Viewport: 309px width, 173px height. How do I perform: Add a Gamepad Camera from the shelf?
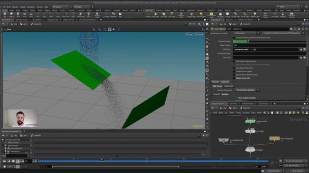click(x=292, y=14)
